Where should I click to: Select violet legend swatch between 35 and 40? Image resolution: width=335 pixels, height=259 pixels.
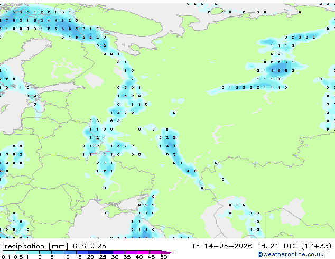pos(131,252)
